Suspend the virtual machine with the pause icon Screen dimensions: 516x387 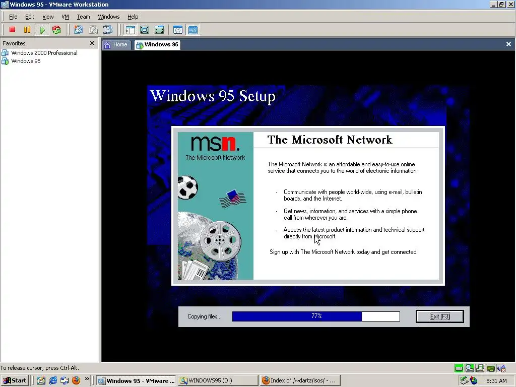(27, 30)
